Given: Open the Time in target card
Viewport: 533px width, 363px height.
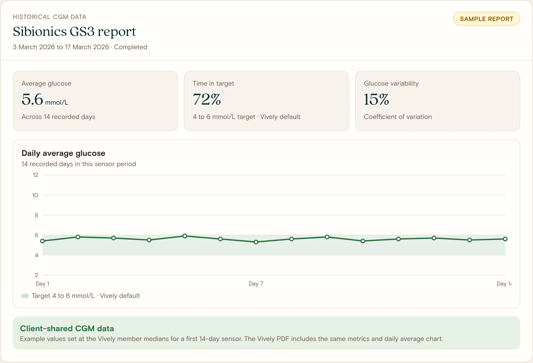Looking at the screenshot, I should 266,101.
